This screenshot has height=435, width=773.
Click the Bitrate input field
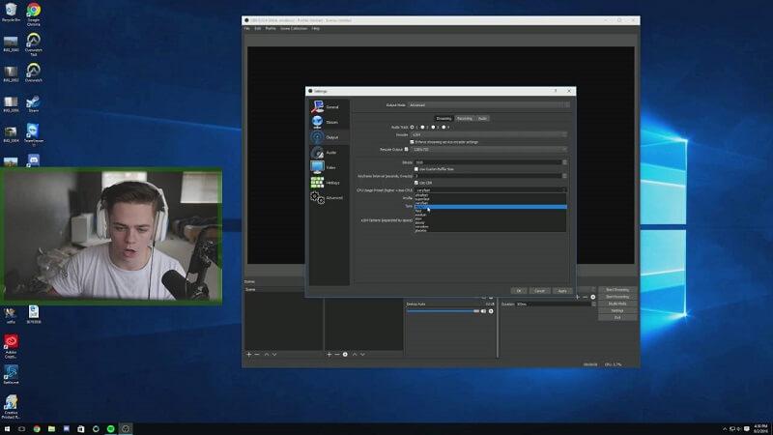click(488, 162)
